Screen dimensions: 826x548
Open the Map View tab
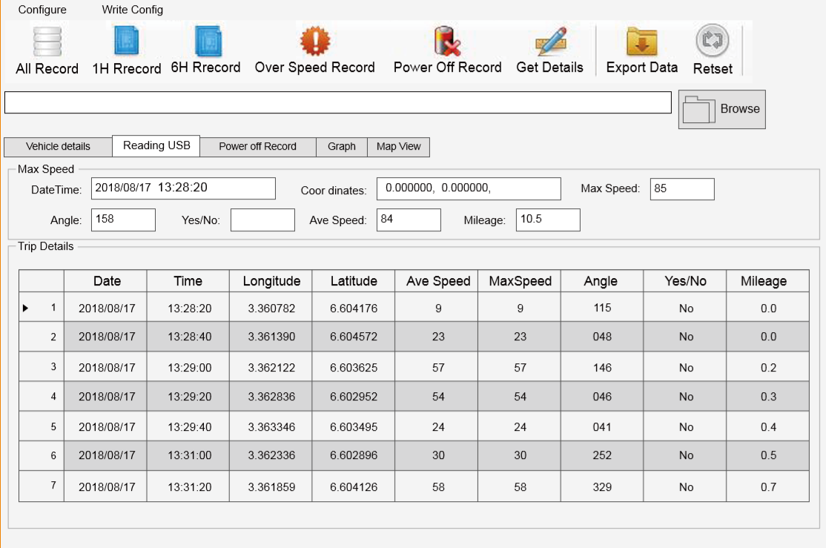[398, 147]
